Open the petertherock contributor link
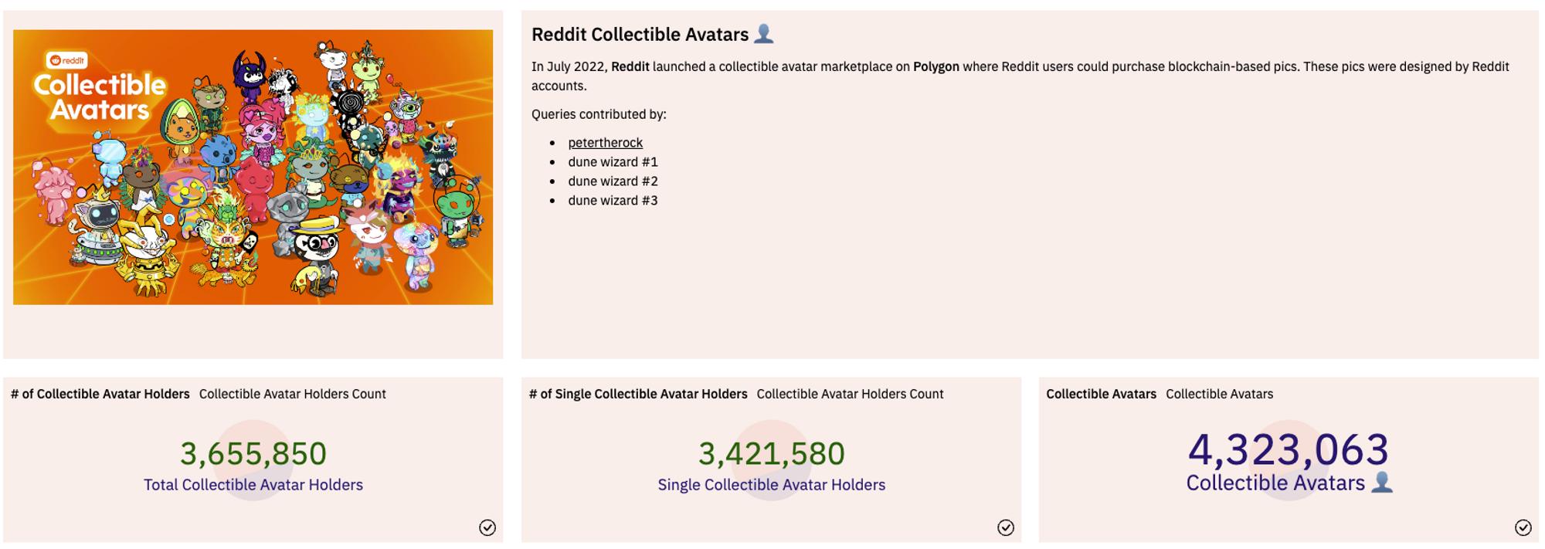The height and width of the screenshot is (549, 1545). click(x=606, y=142)
